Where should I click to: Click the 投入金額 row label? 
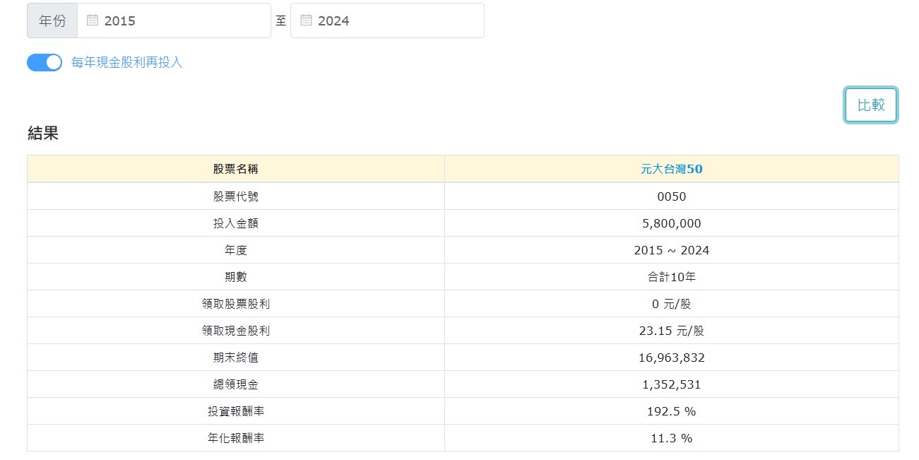(x=236, y=223)
